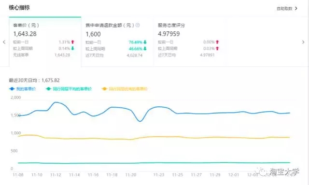Click the blue legend marker icon
309x185 pixels.
pyautogui.click(x=12, y=89)
